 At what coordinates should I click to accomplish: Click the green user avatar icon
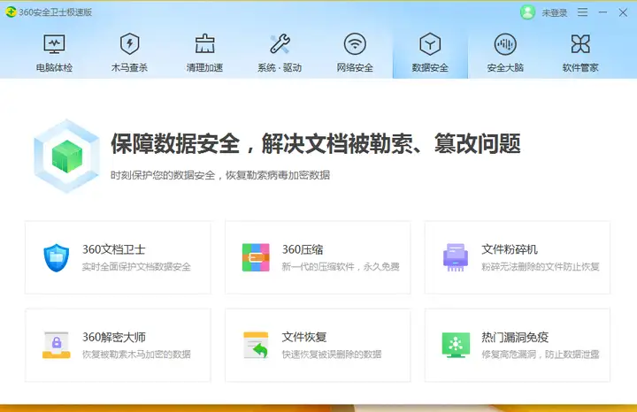pos(527,12)
